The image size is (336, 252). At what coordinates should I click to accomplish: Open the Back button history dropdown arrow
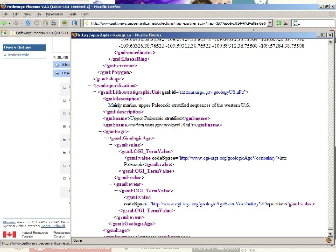point(10,23)
